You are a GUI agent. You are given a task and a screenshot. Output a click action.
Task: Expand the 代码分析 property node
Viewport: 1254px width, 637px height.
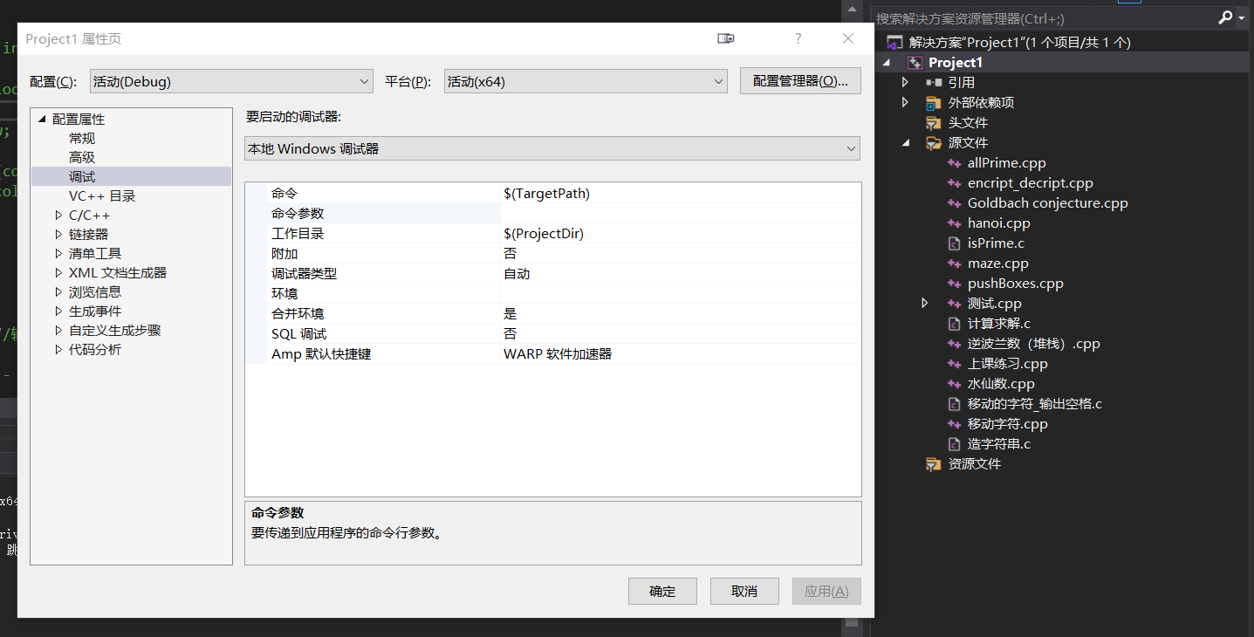click(x=58, y=350)
